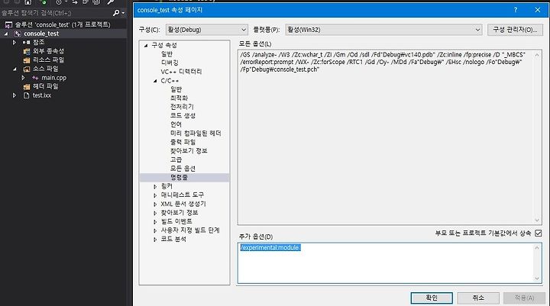Click the help question mark in dialog title

516,10
